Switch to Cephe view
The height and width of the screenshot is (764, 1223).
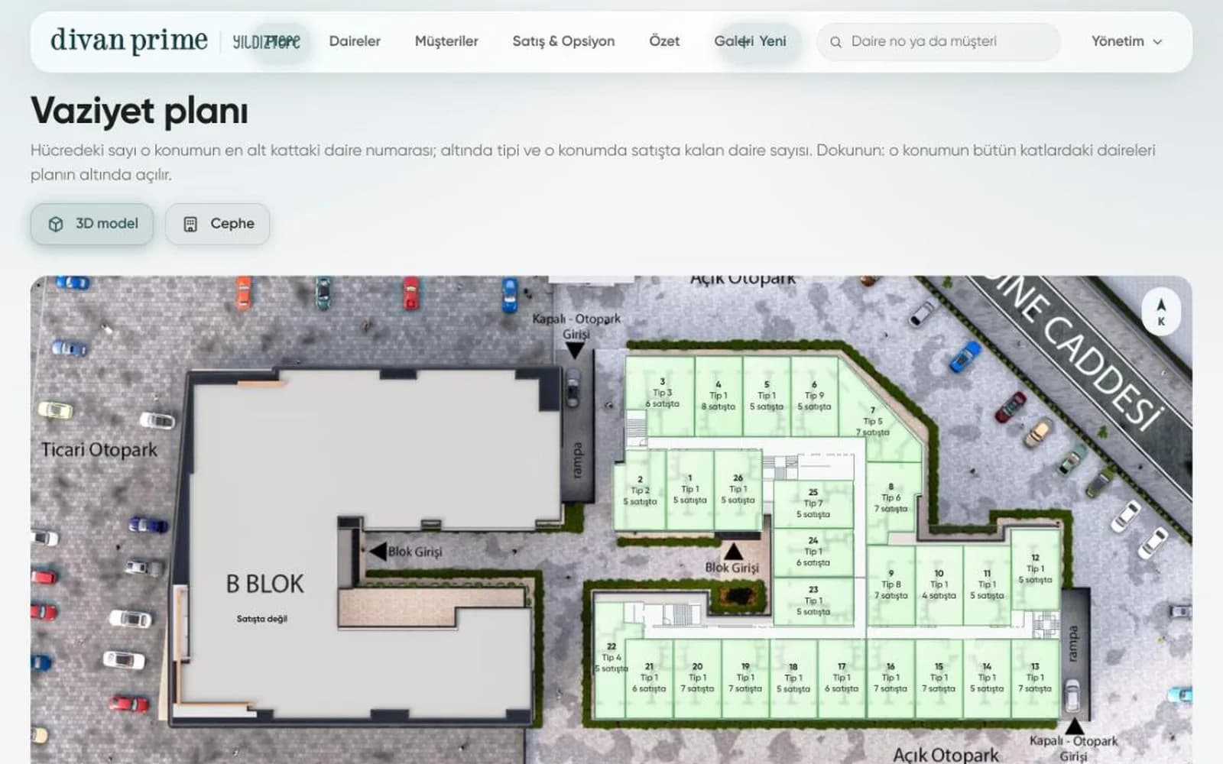(218, 224)
